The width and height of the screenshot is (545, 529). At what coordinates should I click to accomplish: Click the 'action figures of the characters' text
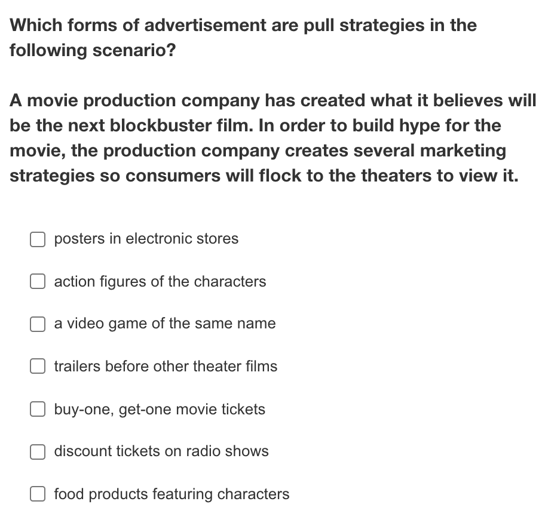(x=160, y=281)
